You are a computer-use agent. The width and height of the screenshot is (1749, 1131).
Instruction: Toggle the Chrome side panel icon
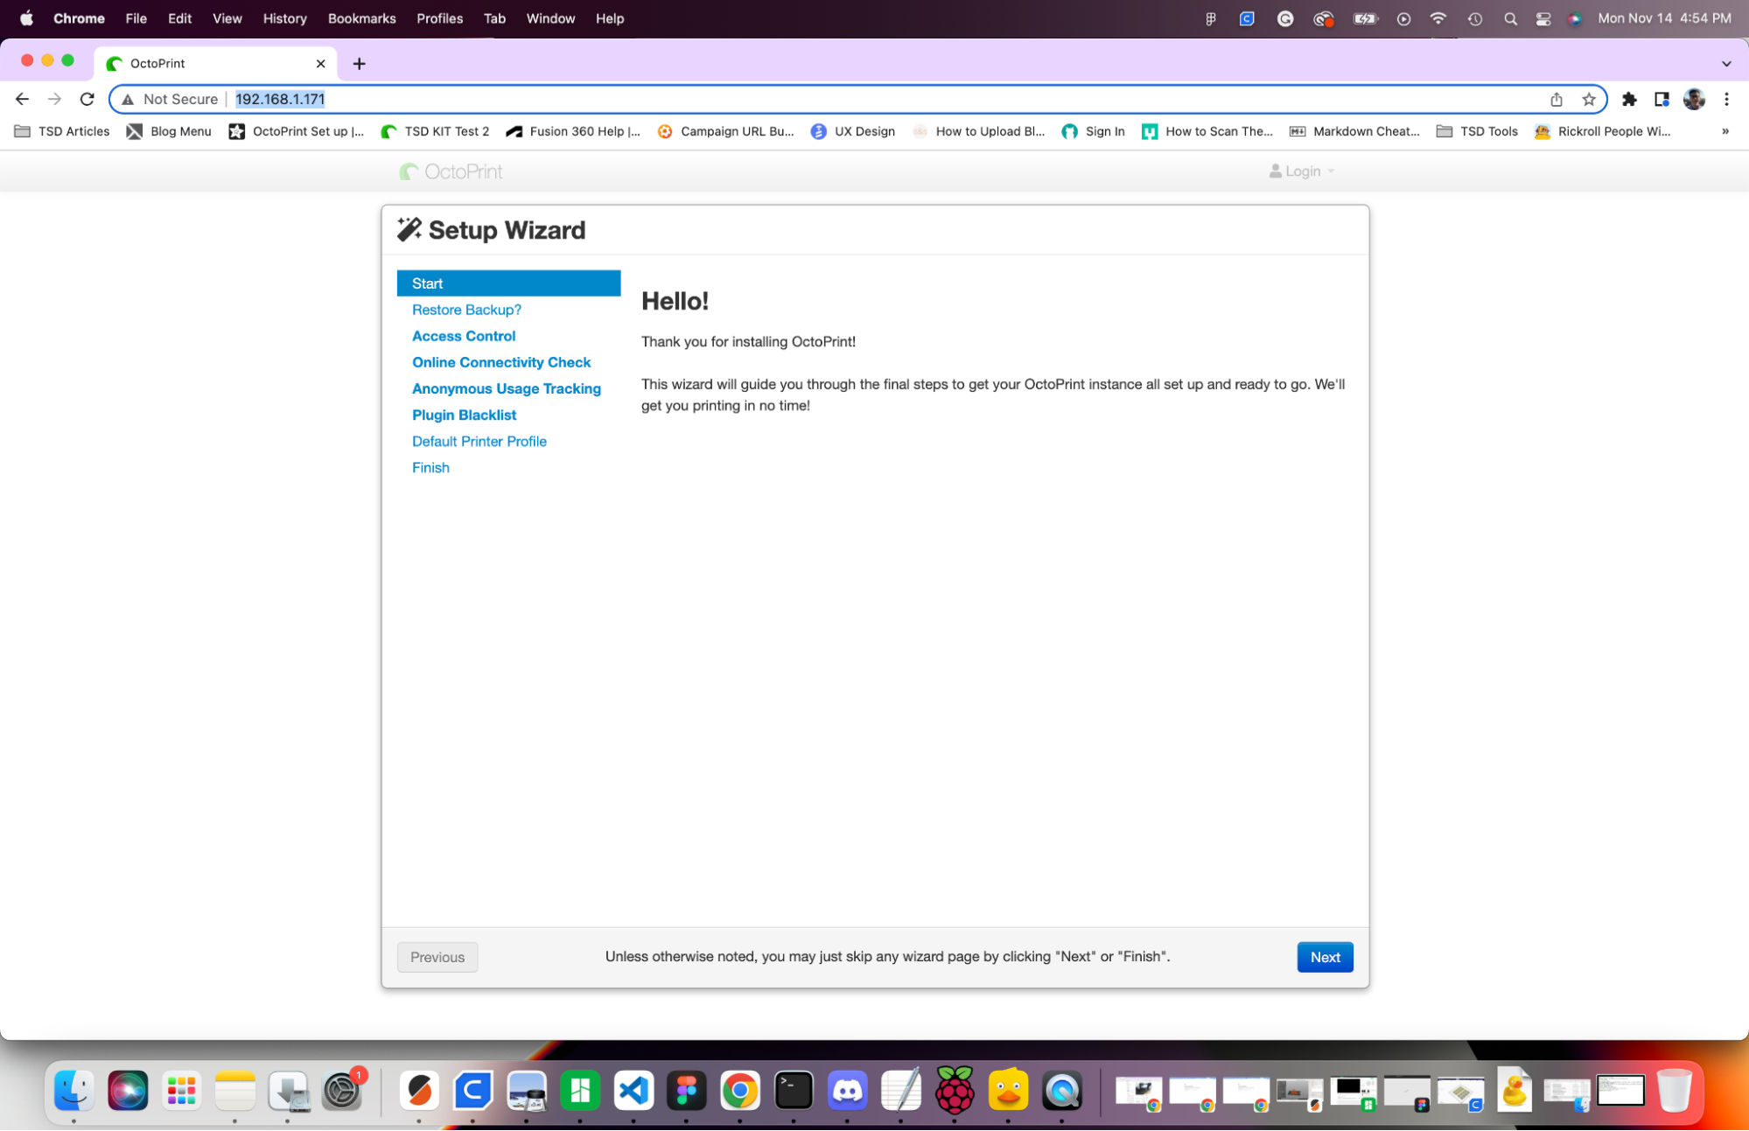click(1662, 99)
